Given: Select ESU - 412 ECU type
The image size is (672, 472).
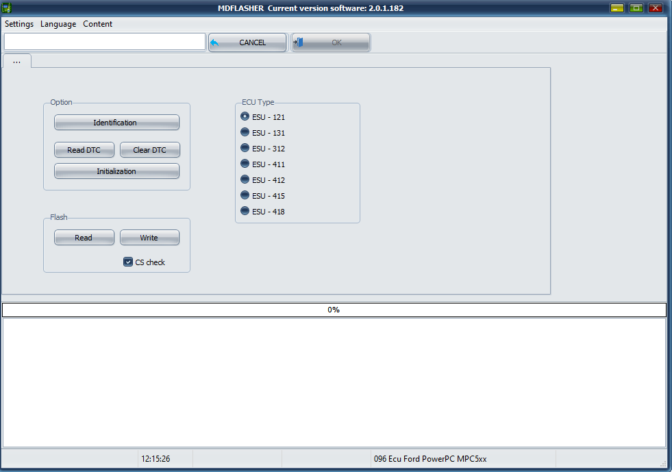Looking at the screenshot, I should point(245,179).
